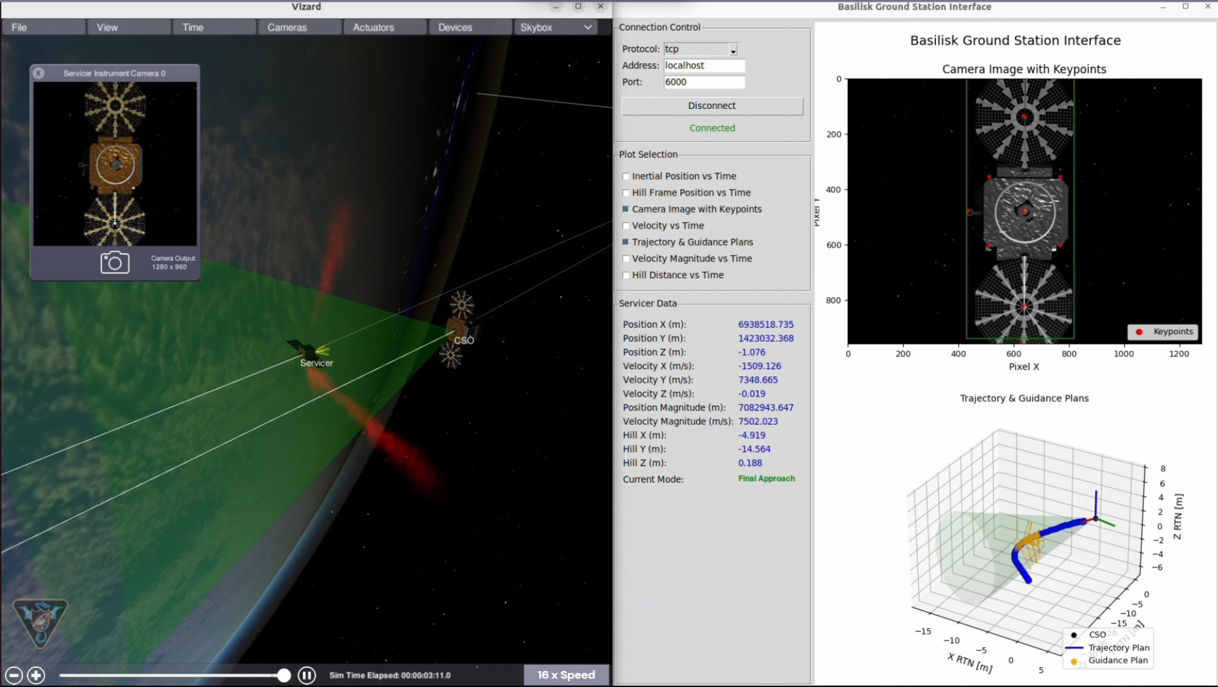
Task: Enable Inertial Position vs Time plot
Action: click(x=626, y=176)
